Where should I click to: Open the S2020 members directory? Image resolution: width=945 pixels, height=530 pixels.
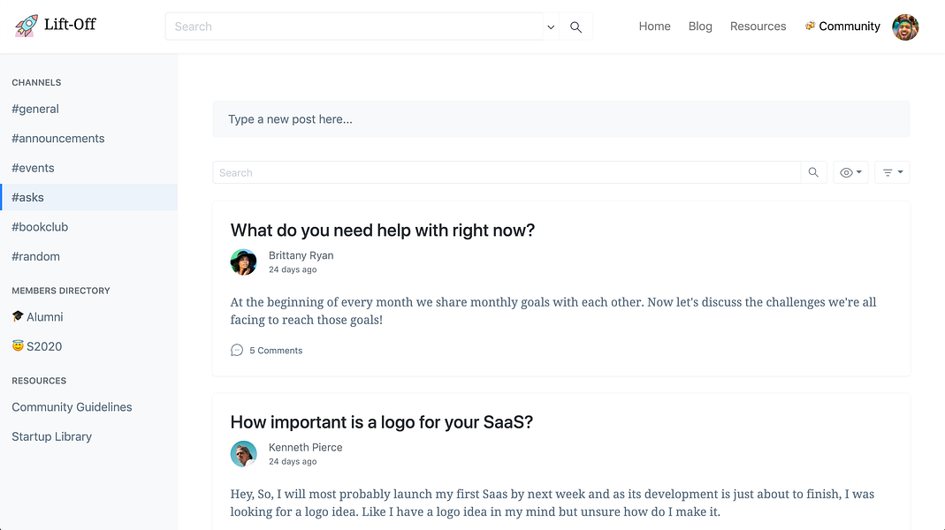tap(37, 346)
